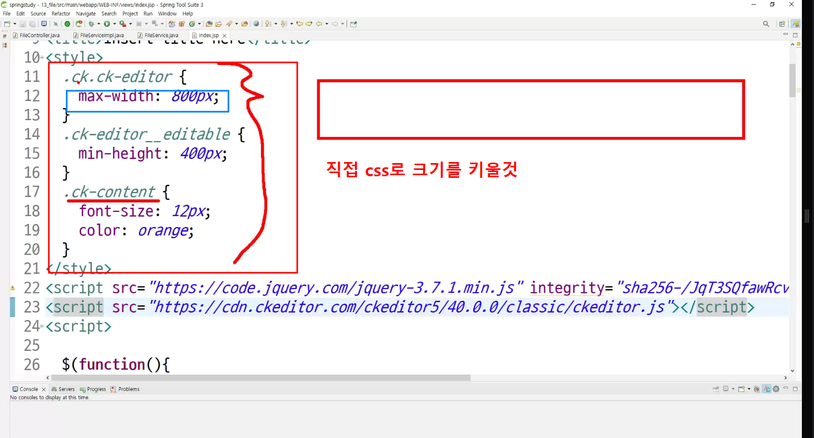814x438 pixels.
Task: Click the Forward navigation arrow icon
Action: tap(335, 24)
